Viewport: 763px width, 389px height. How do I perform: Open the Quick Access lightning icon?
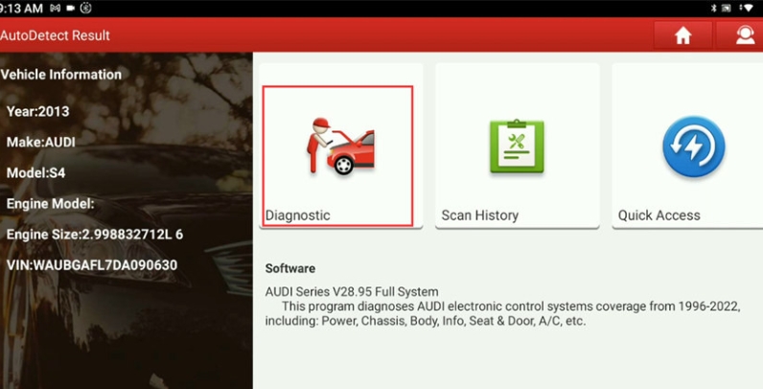pyautogui.click(x=693, y=147)
